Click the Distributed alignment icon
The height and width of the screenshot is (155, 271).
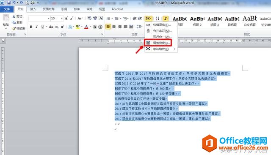(131, 27)
